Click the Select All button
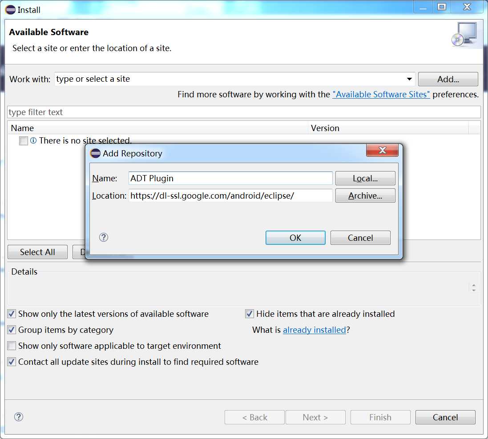 (37, 252)
